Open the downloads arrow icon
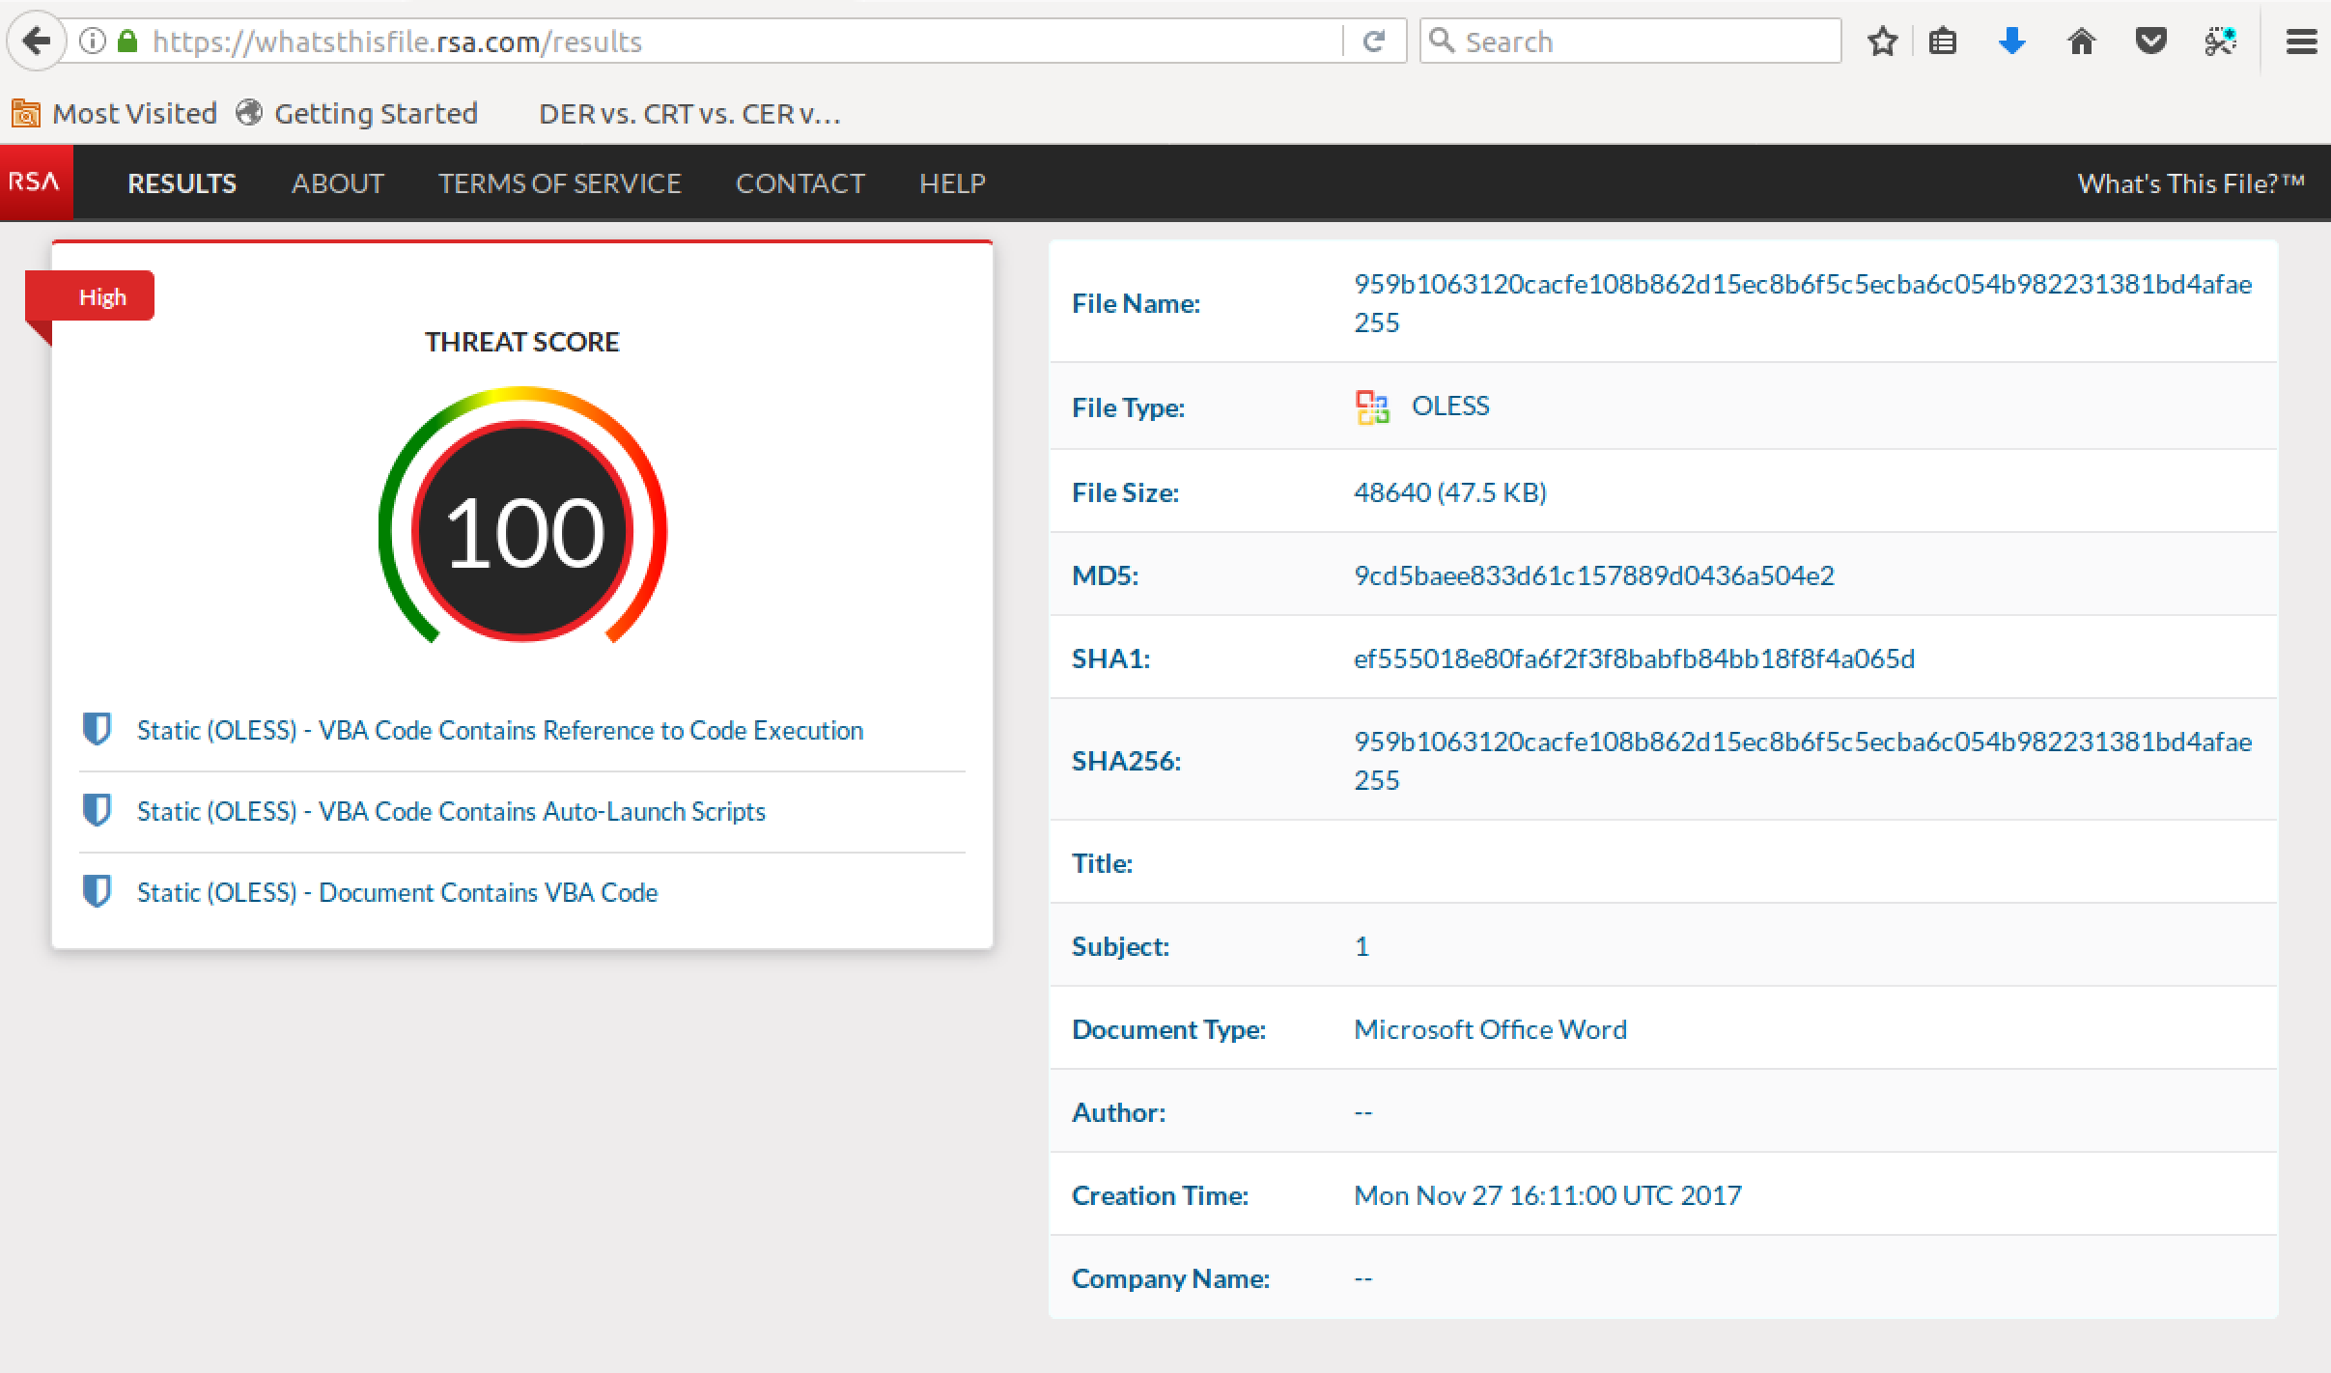The width and height of the screenshot is (2331, 1373). [2011, 42]
